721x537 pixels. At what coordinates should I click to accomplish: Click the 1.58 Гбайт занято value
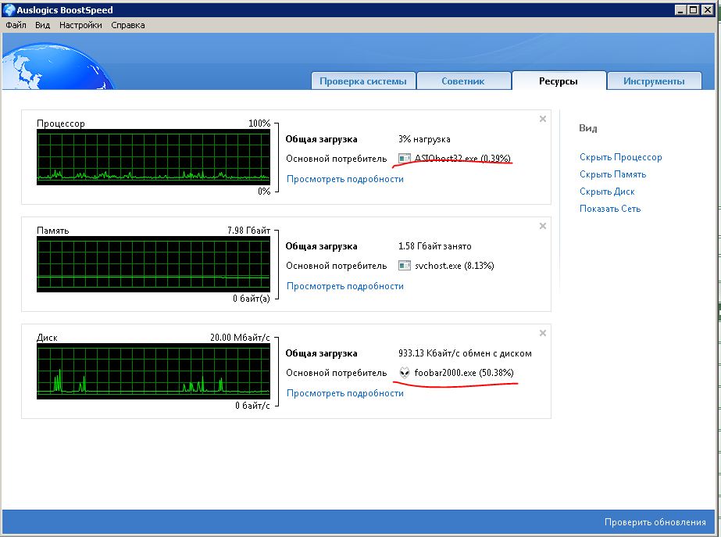coord(435,246)
